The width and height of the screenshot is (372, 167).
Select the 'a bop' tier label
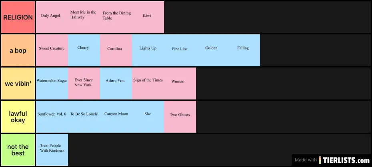pos(18,50)
